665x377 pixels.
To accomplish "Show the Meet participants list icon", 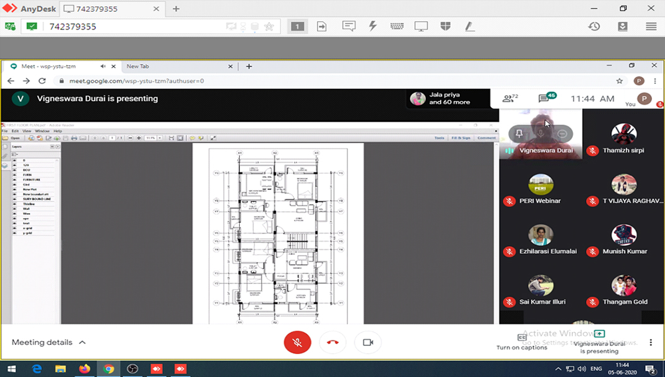I will [510, 98].
